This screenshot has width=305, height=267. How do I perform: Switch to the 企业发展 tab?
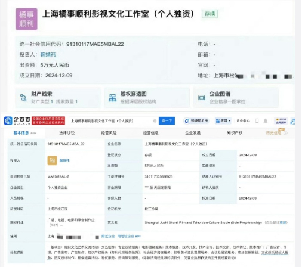point(193,133)
